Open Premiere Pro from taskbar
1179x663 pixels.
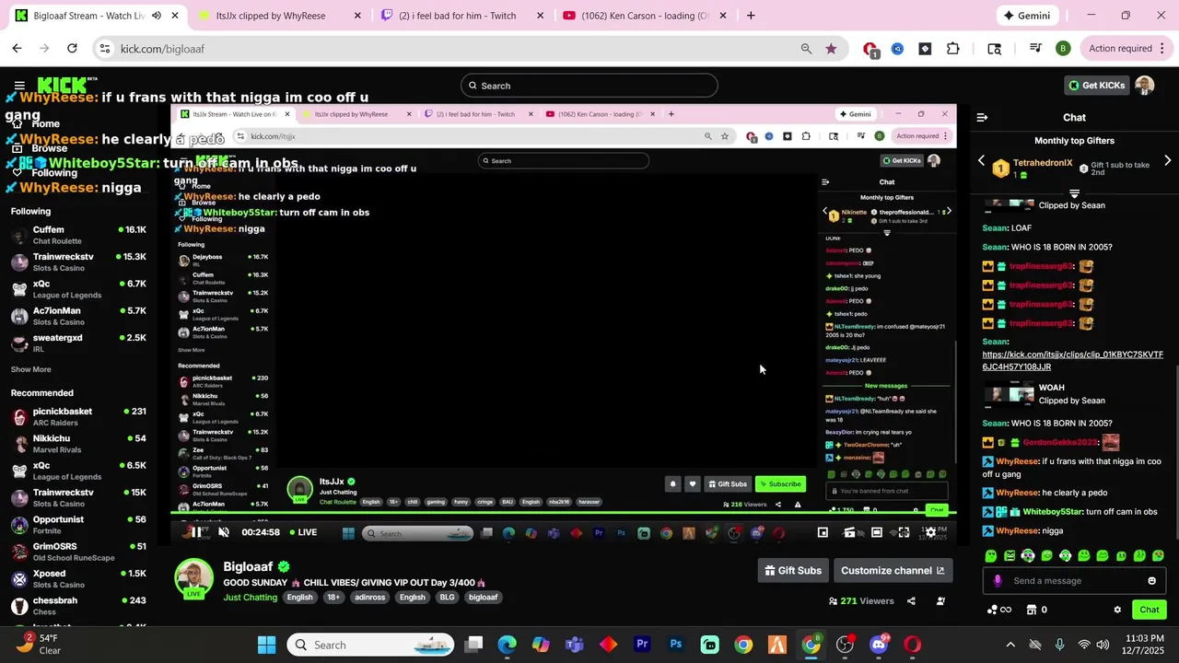coord(642,645)
